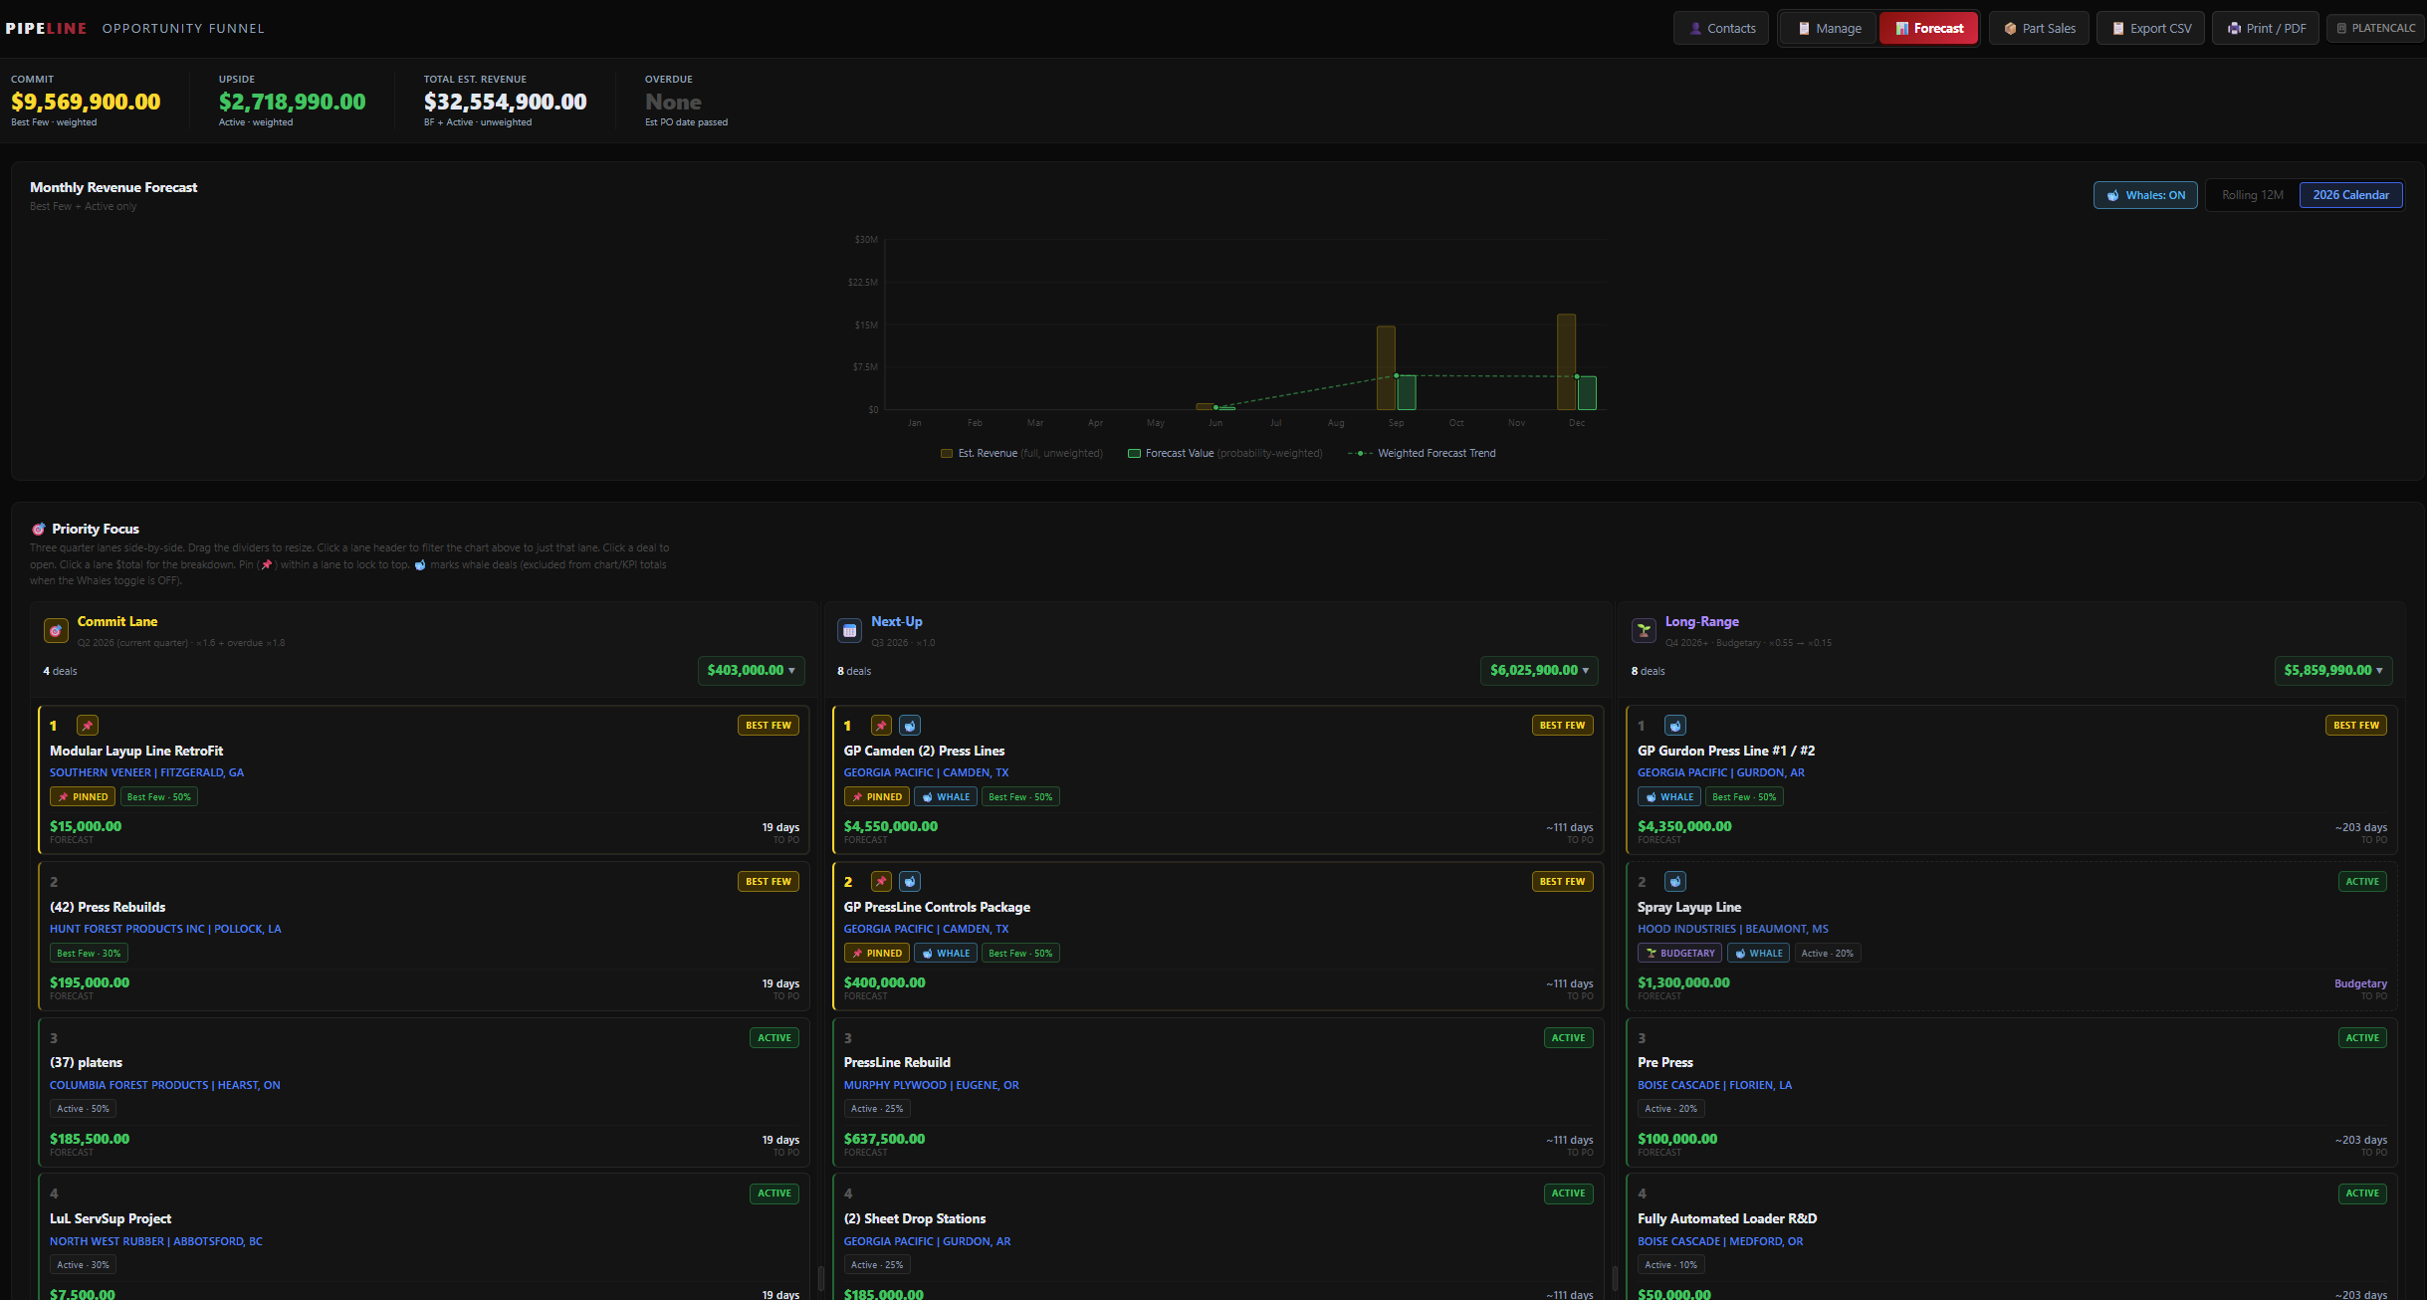Click whale icon on GP Gurdon Press Line card
The image size is (2427, 1300).
(1675, 726)
